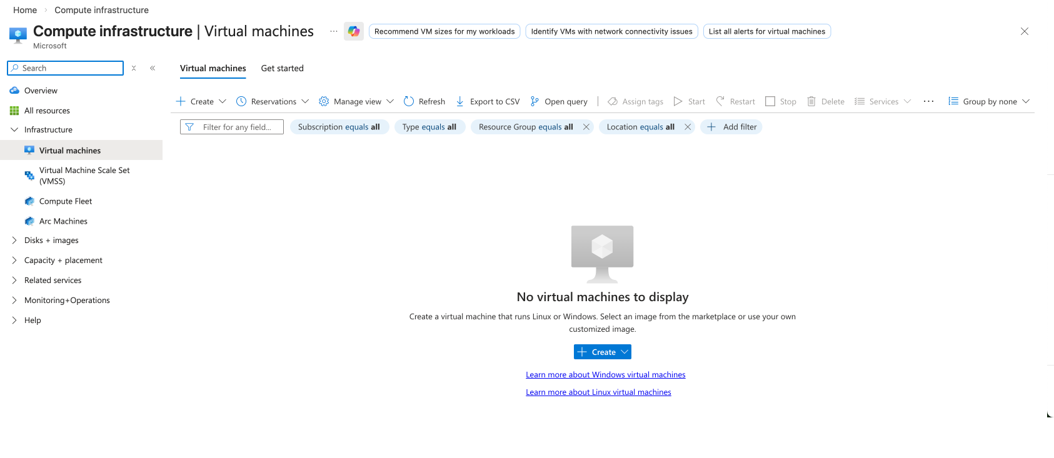This screenshot has width=1054, height=458.
Task: Open the Group by none dropdown
Action: click(x=989, y=101)
